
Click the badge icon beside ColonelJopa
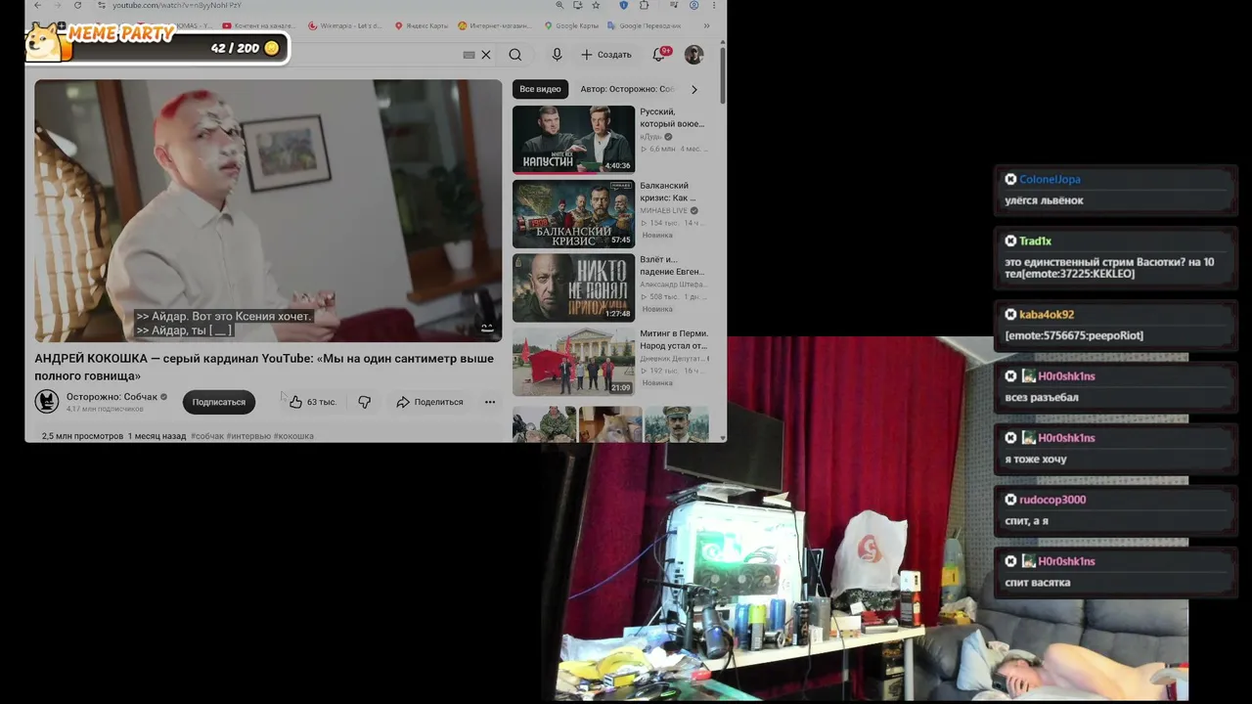(x=1010, y=179)
